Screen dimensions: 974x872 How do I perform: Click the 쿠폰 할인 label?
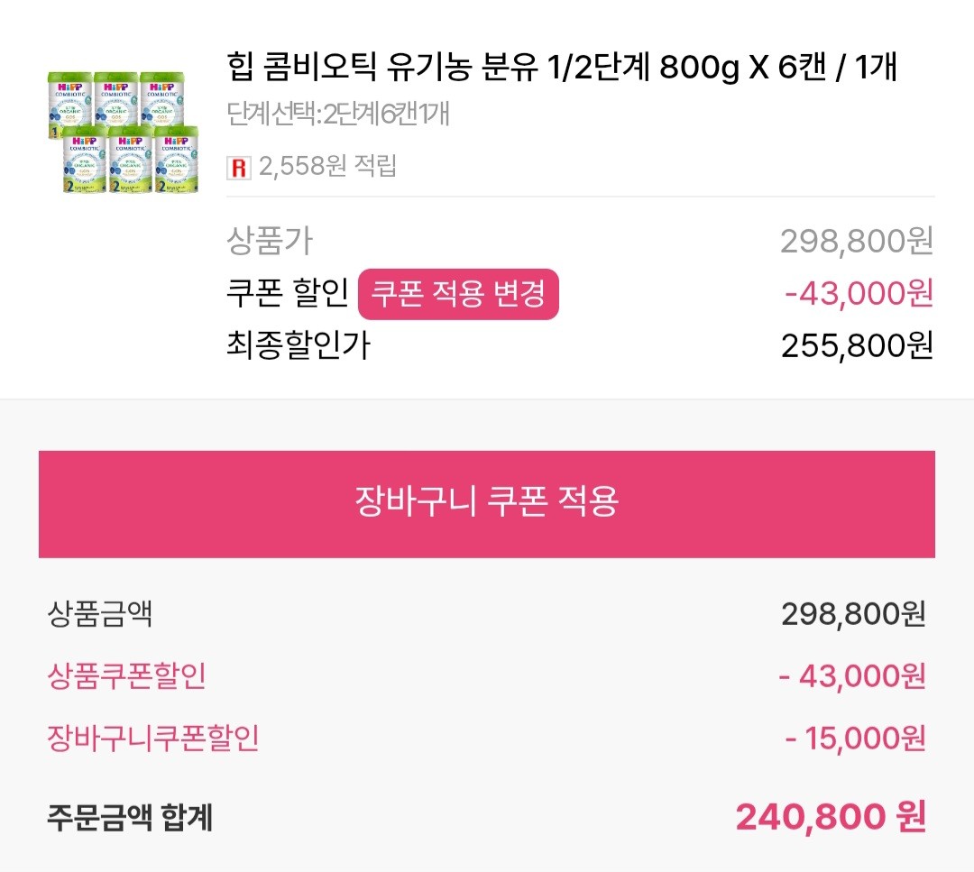click(288, 293)
